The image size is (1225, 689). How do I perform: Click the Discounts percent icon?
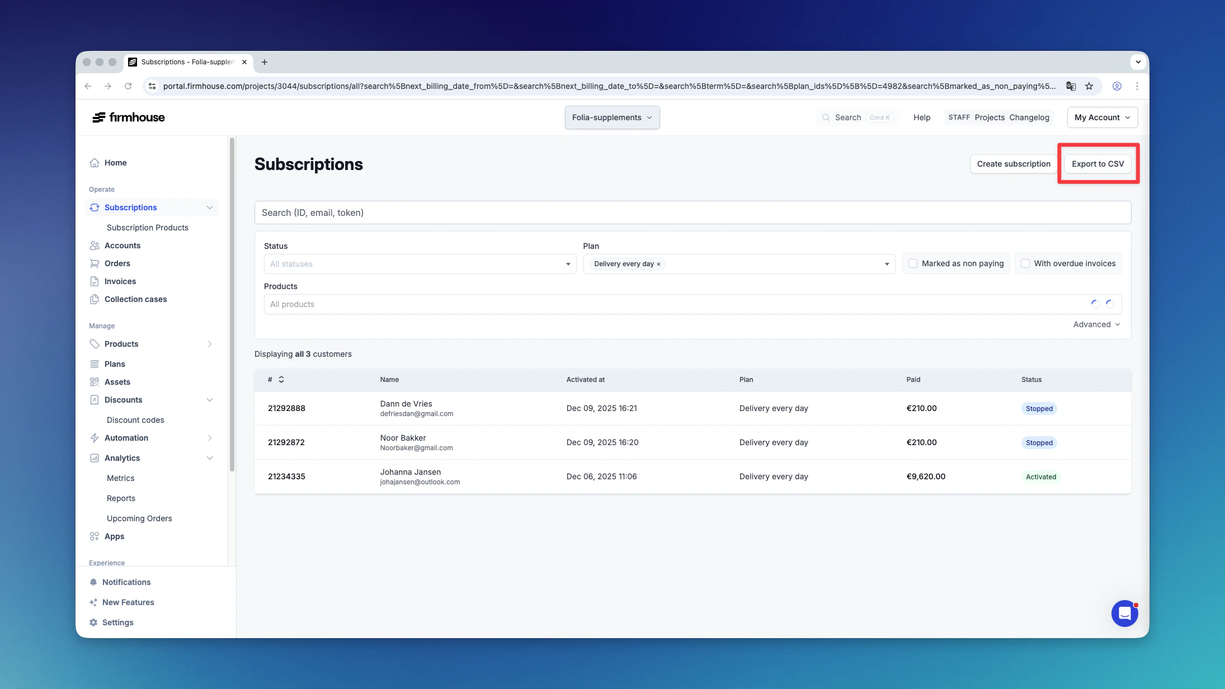(x=95, y=400)
